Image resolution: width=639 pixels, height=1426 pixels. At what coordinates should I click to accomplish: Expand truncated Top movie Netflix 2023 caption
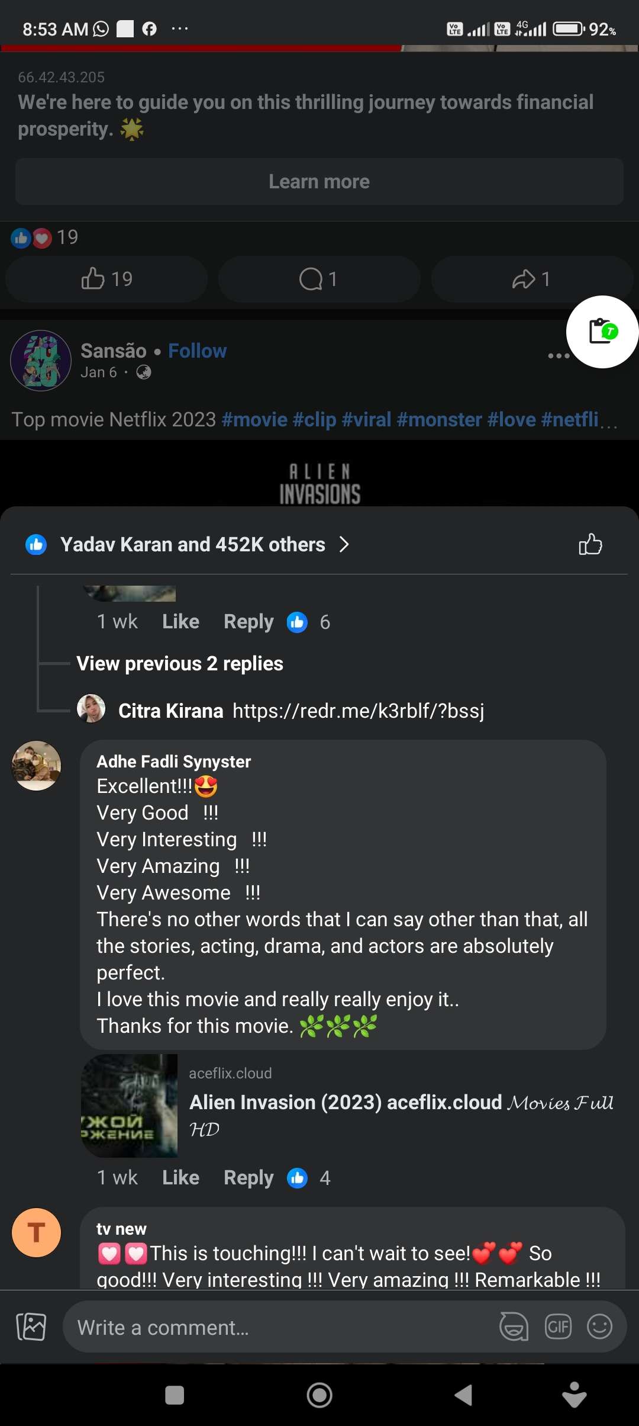608,420
